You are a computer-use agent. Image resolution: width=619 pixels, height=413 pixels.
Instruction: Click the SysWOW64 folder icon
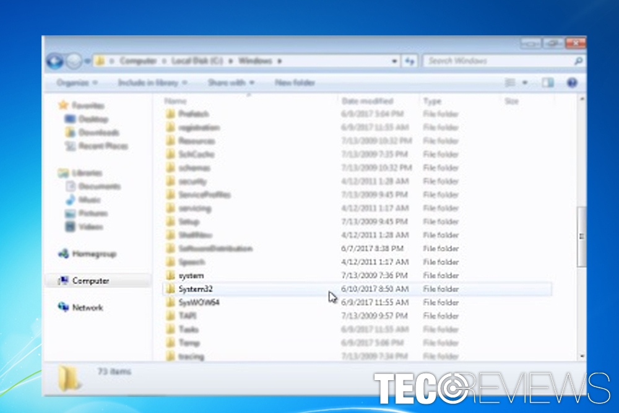(x=171, y=302)
